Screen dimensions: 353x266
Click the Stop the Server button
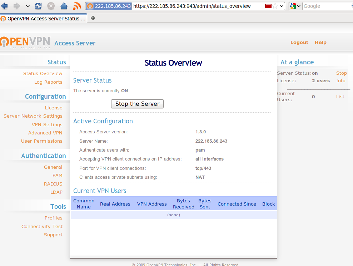click(137, 104)
